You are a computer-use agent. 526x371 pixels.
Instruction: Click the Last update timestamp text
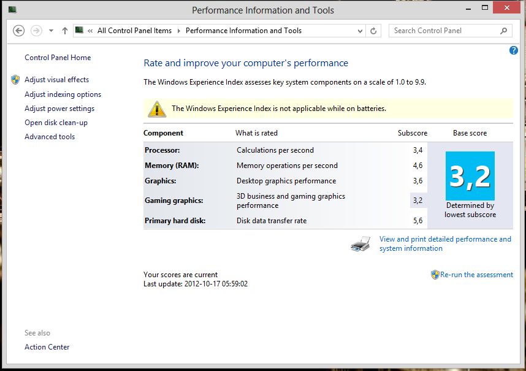click(196, 284)
